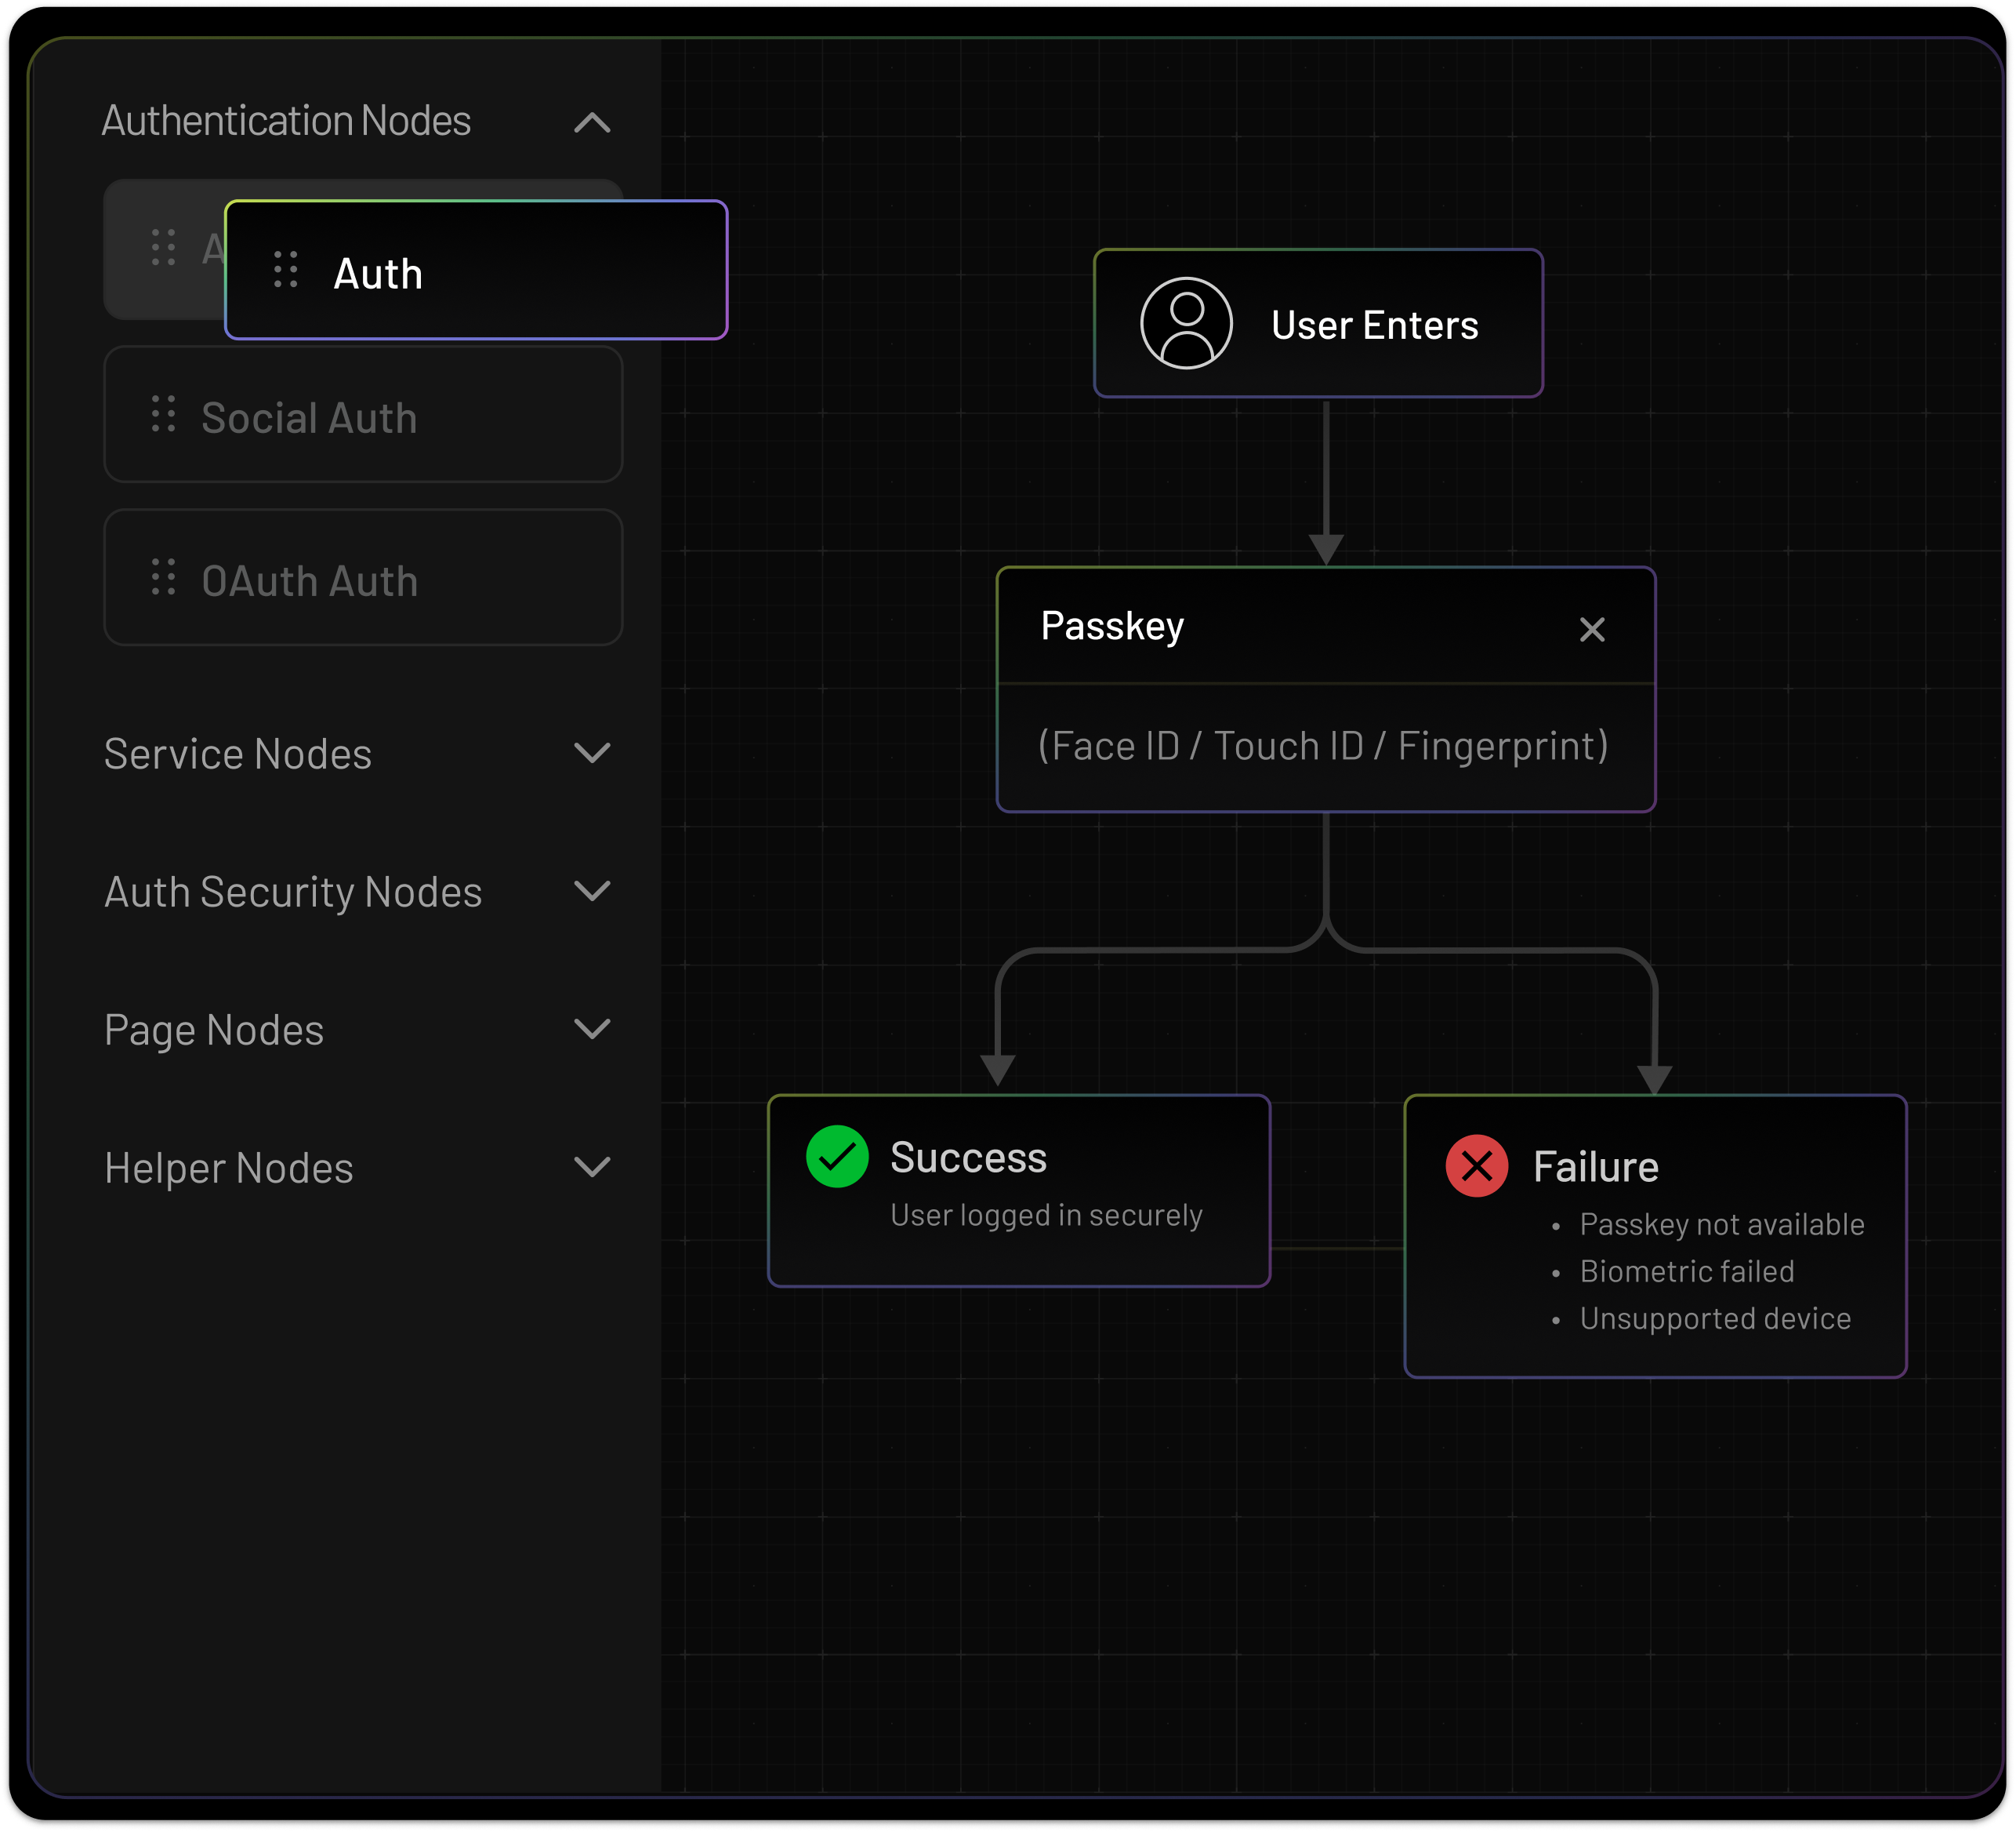Open the Passkey node on the canvas

(x=1113, y=627)
